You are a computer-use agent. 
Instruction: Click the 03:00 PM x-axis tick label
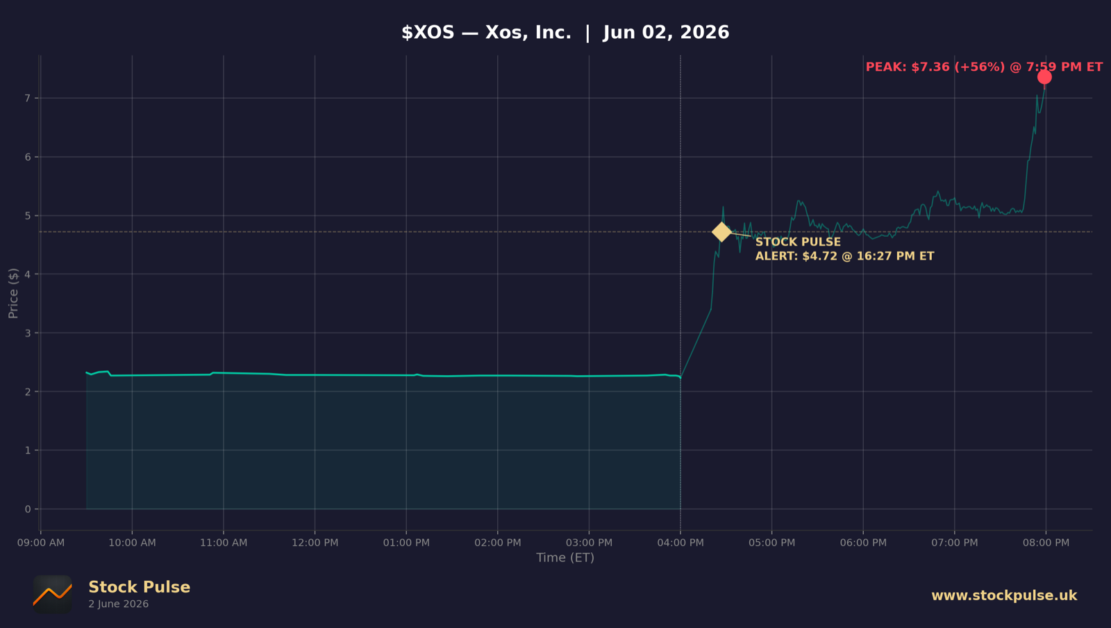(589, 543)
